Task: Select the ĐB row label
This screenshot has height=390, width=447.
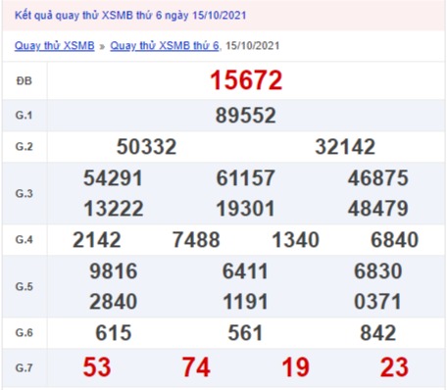Action: [25, 81]
